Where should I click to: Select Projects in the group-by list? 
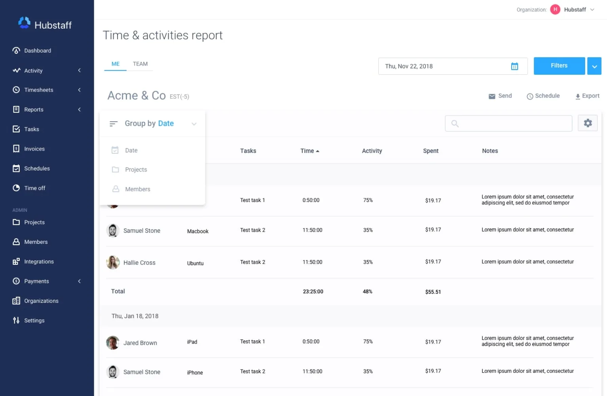tap(136, 170)
